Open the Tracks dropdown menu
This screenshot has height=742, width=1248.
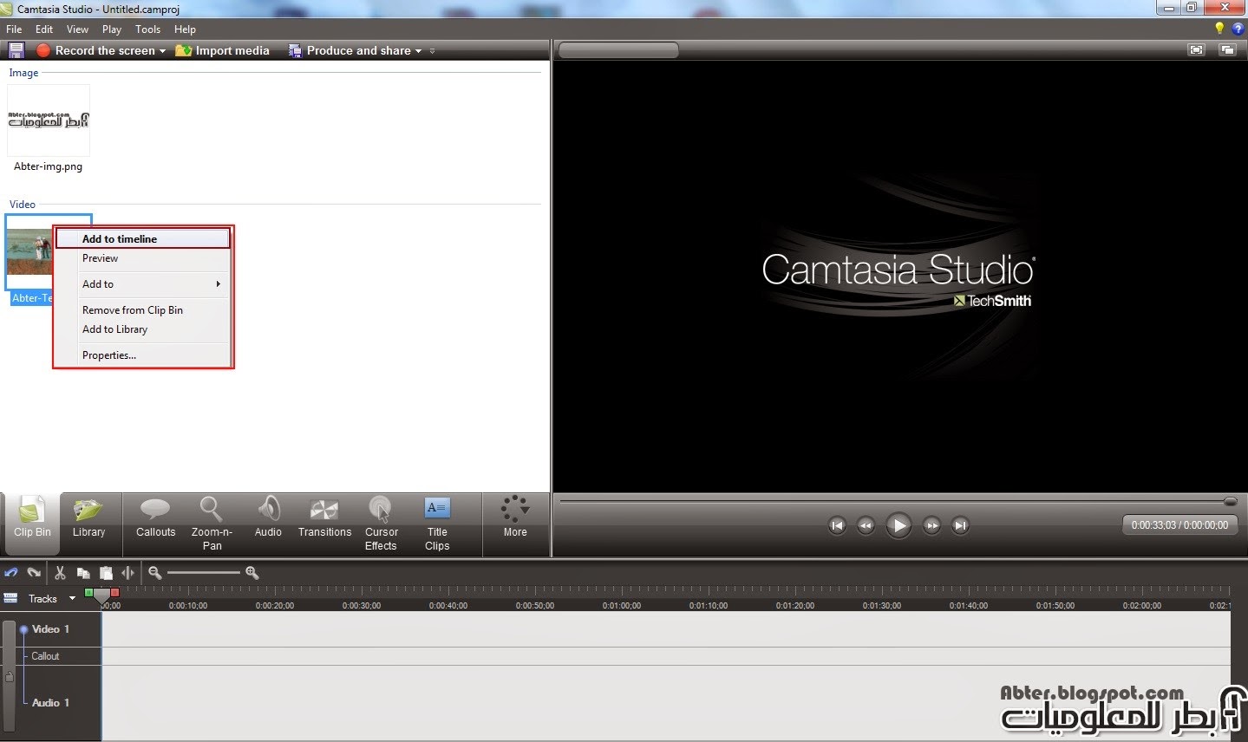(x=73, y=598)
